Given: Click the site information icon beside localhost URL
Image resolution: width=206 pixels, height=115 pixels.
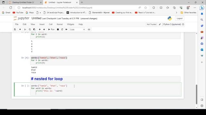Looking at the screenshot, I should (x=19, y=8).
